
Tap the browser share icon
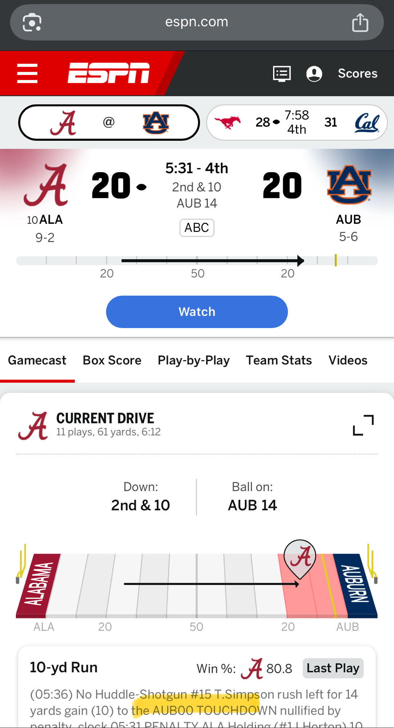[x=360, y=23]
